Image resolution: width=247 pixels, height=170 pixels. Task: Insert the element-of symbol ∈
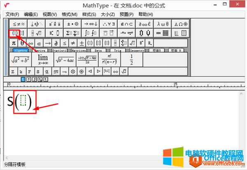click(39, 43)
